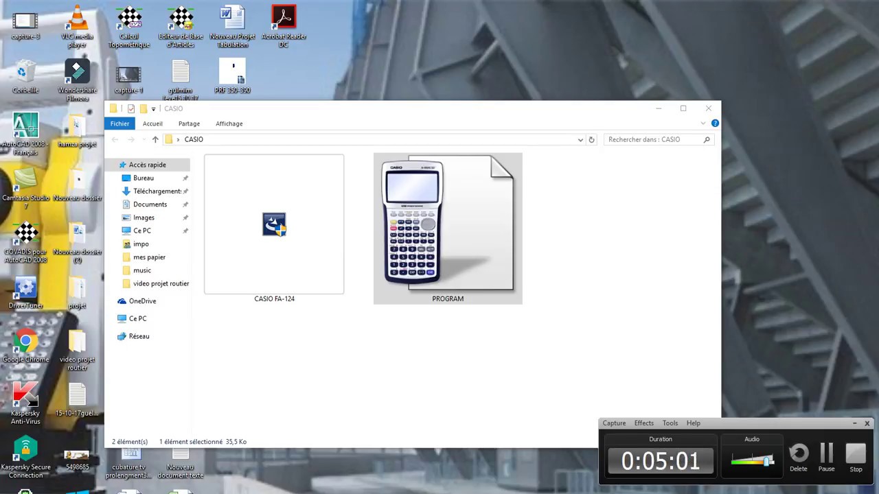Select the CASIO FA-124 installer file

[274, 229]
